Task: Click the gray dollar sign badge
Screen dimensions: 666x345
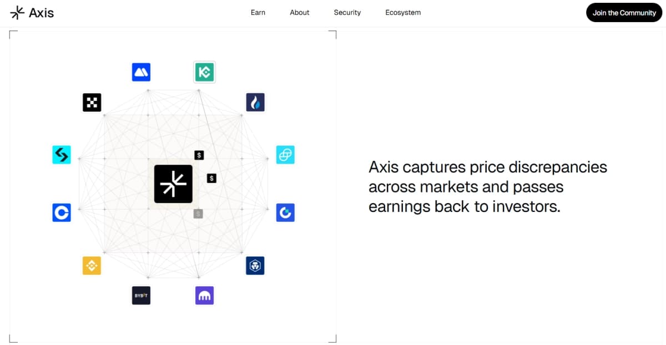Action: tap(198, 213)
